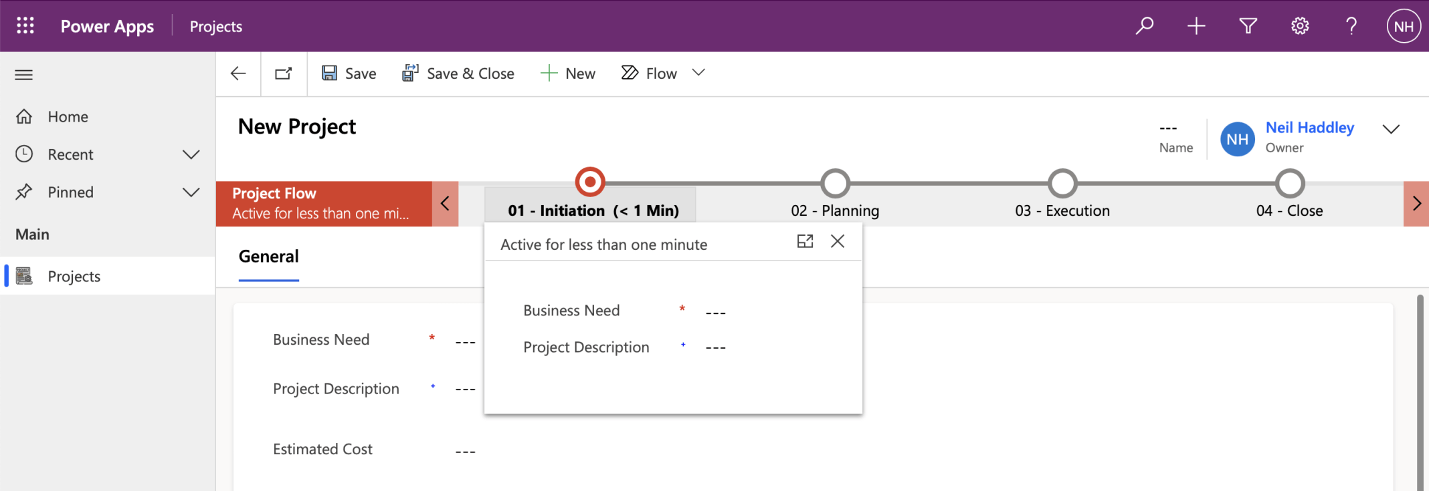Viewport: 1429px width, 491px height.
Task: Close the Initiation stage flyout
Action: tap(838, 242)
